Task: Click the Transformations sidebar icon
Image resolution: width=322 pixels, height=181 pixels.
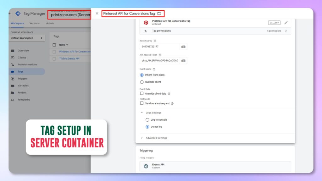Action: [13, 65]
